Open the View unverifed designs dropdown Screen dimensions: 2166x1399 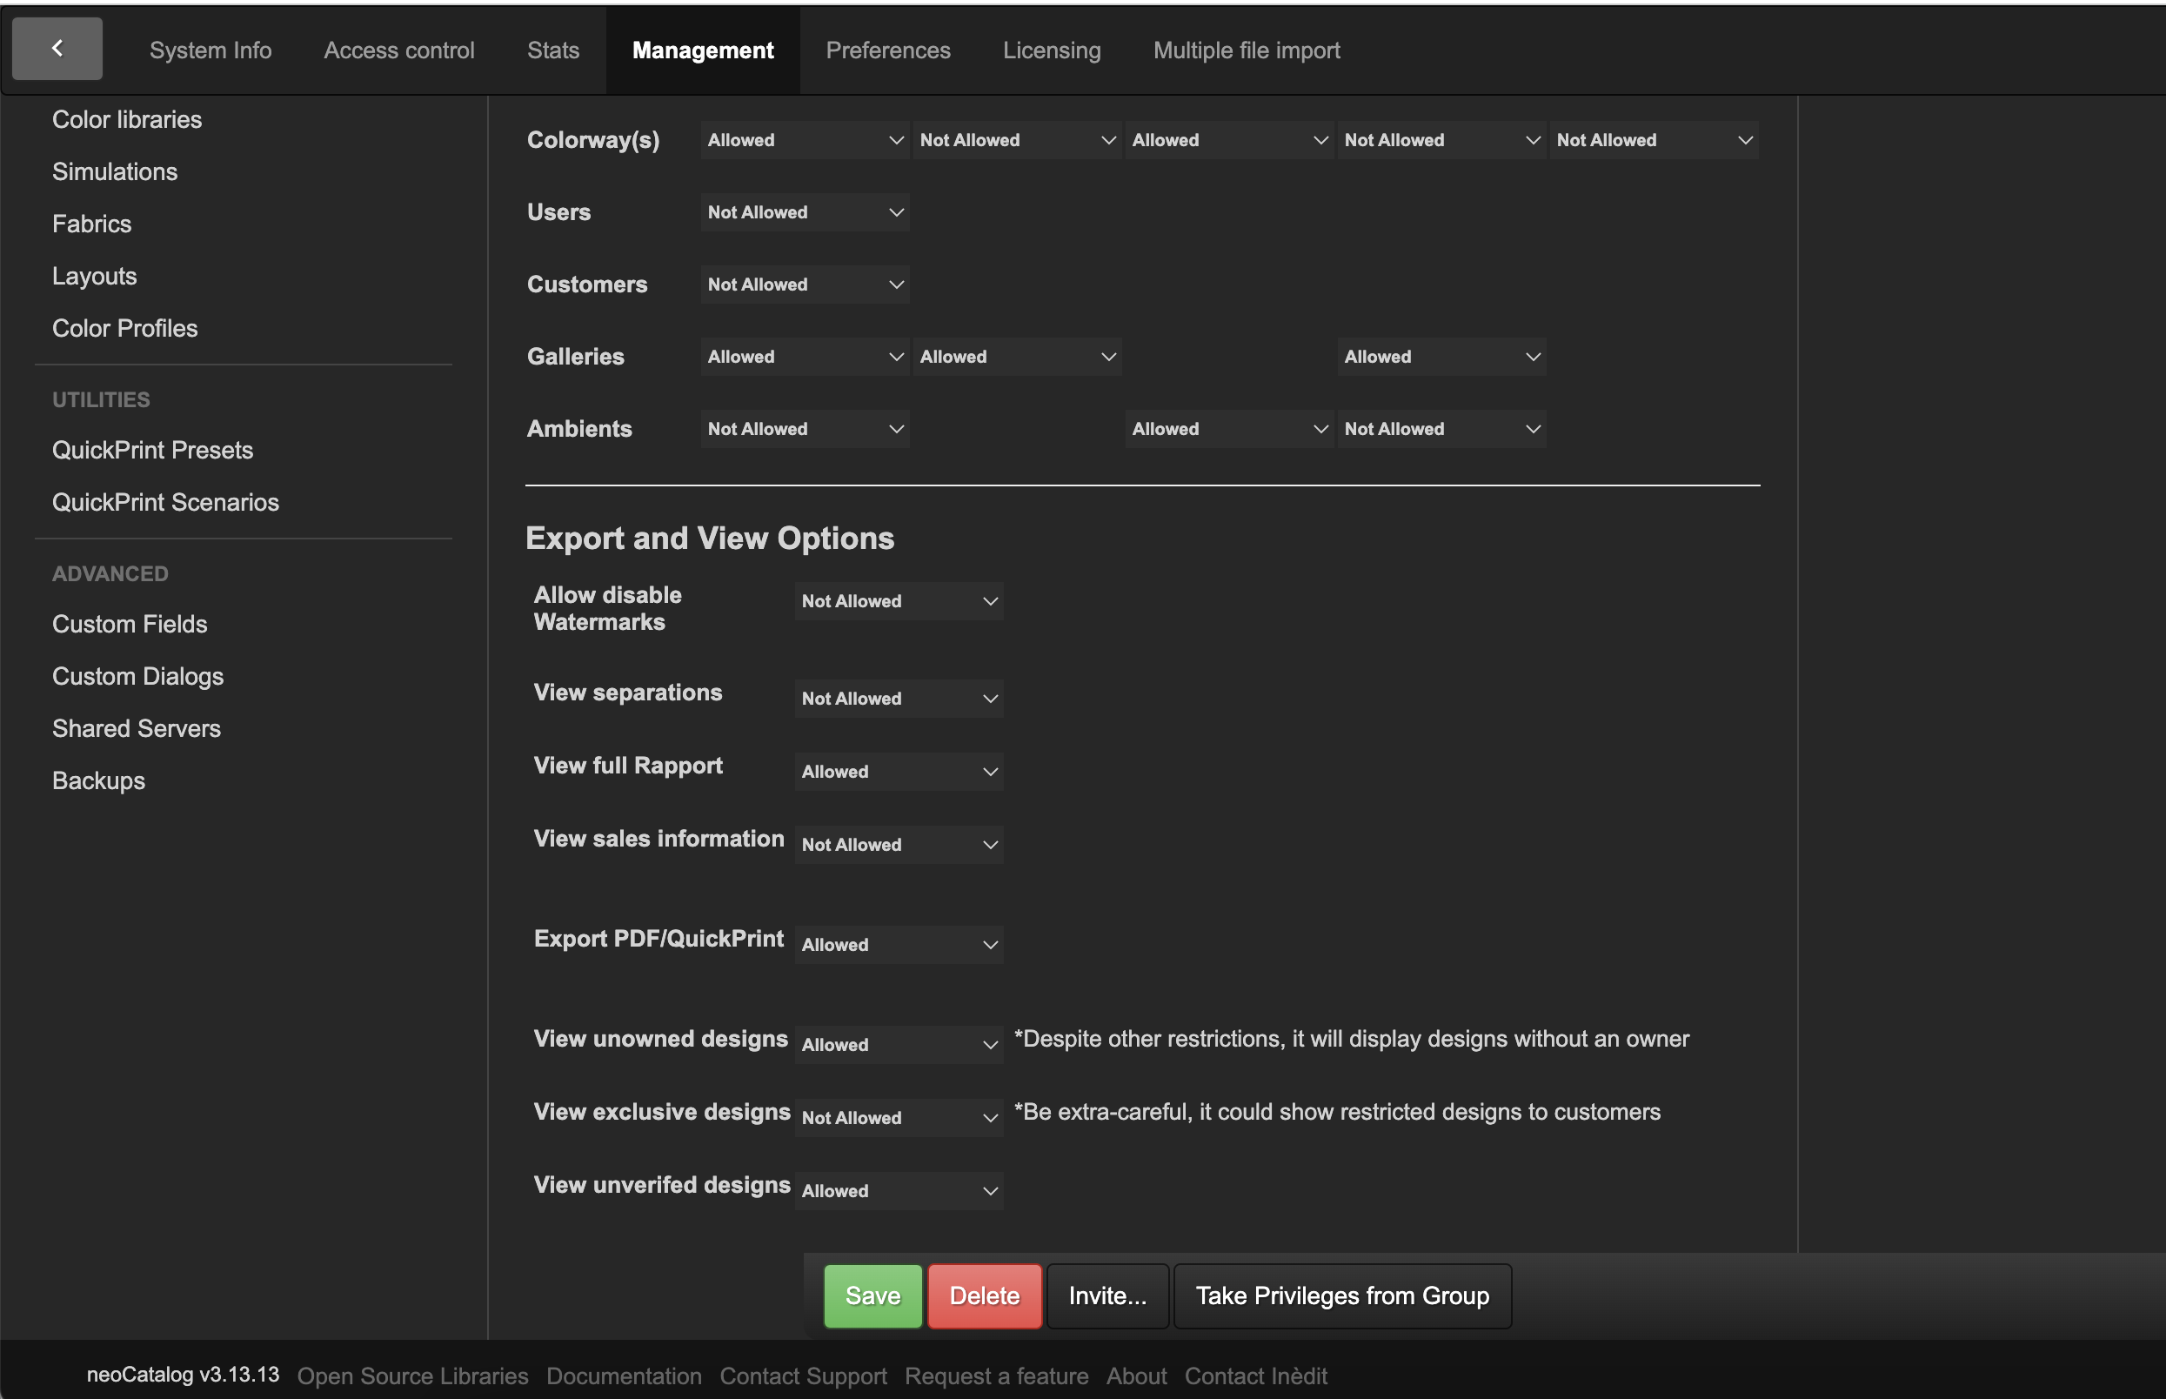click(x=897, y=1191)
